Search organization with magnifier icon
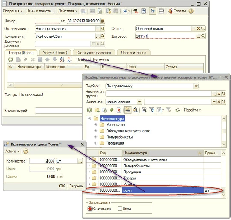The width and height of the screenshot is (231, 220). point(103,28)
